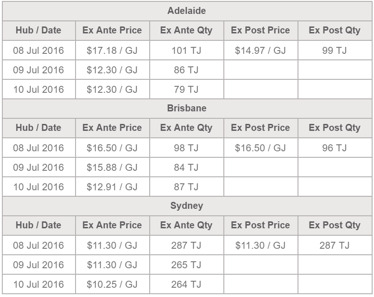Image resolution: width=374 pixels, height=297 pixels.
Task: Click Sydney 10 Jul 2016 date cell
Action: (x=38, y=284)
